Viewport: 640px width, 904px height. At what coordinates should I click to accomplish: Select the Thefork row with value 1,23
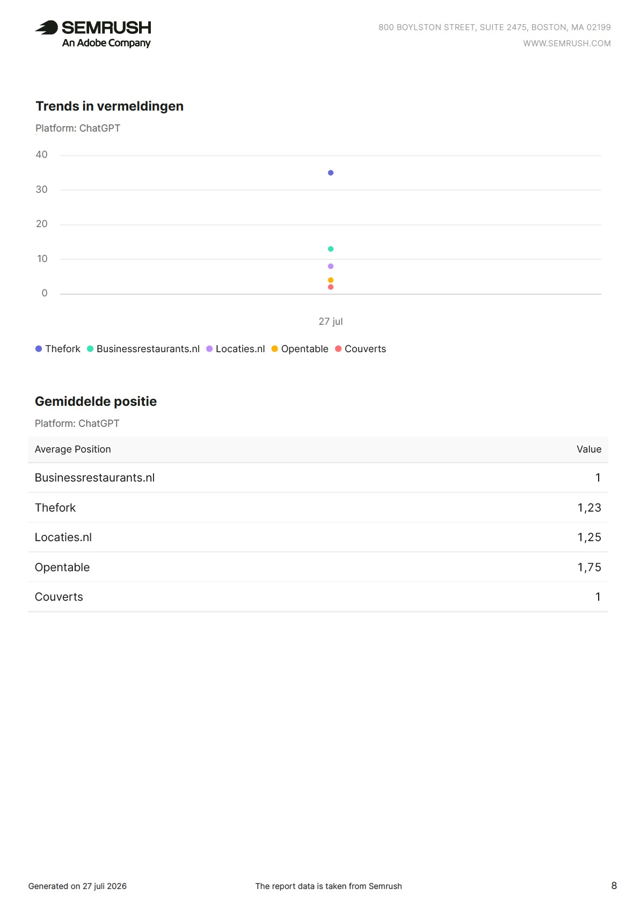pyautogui.click(x=318, y=508)
